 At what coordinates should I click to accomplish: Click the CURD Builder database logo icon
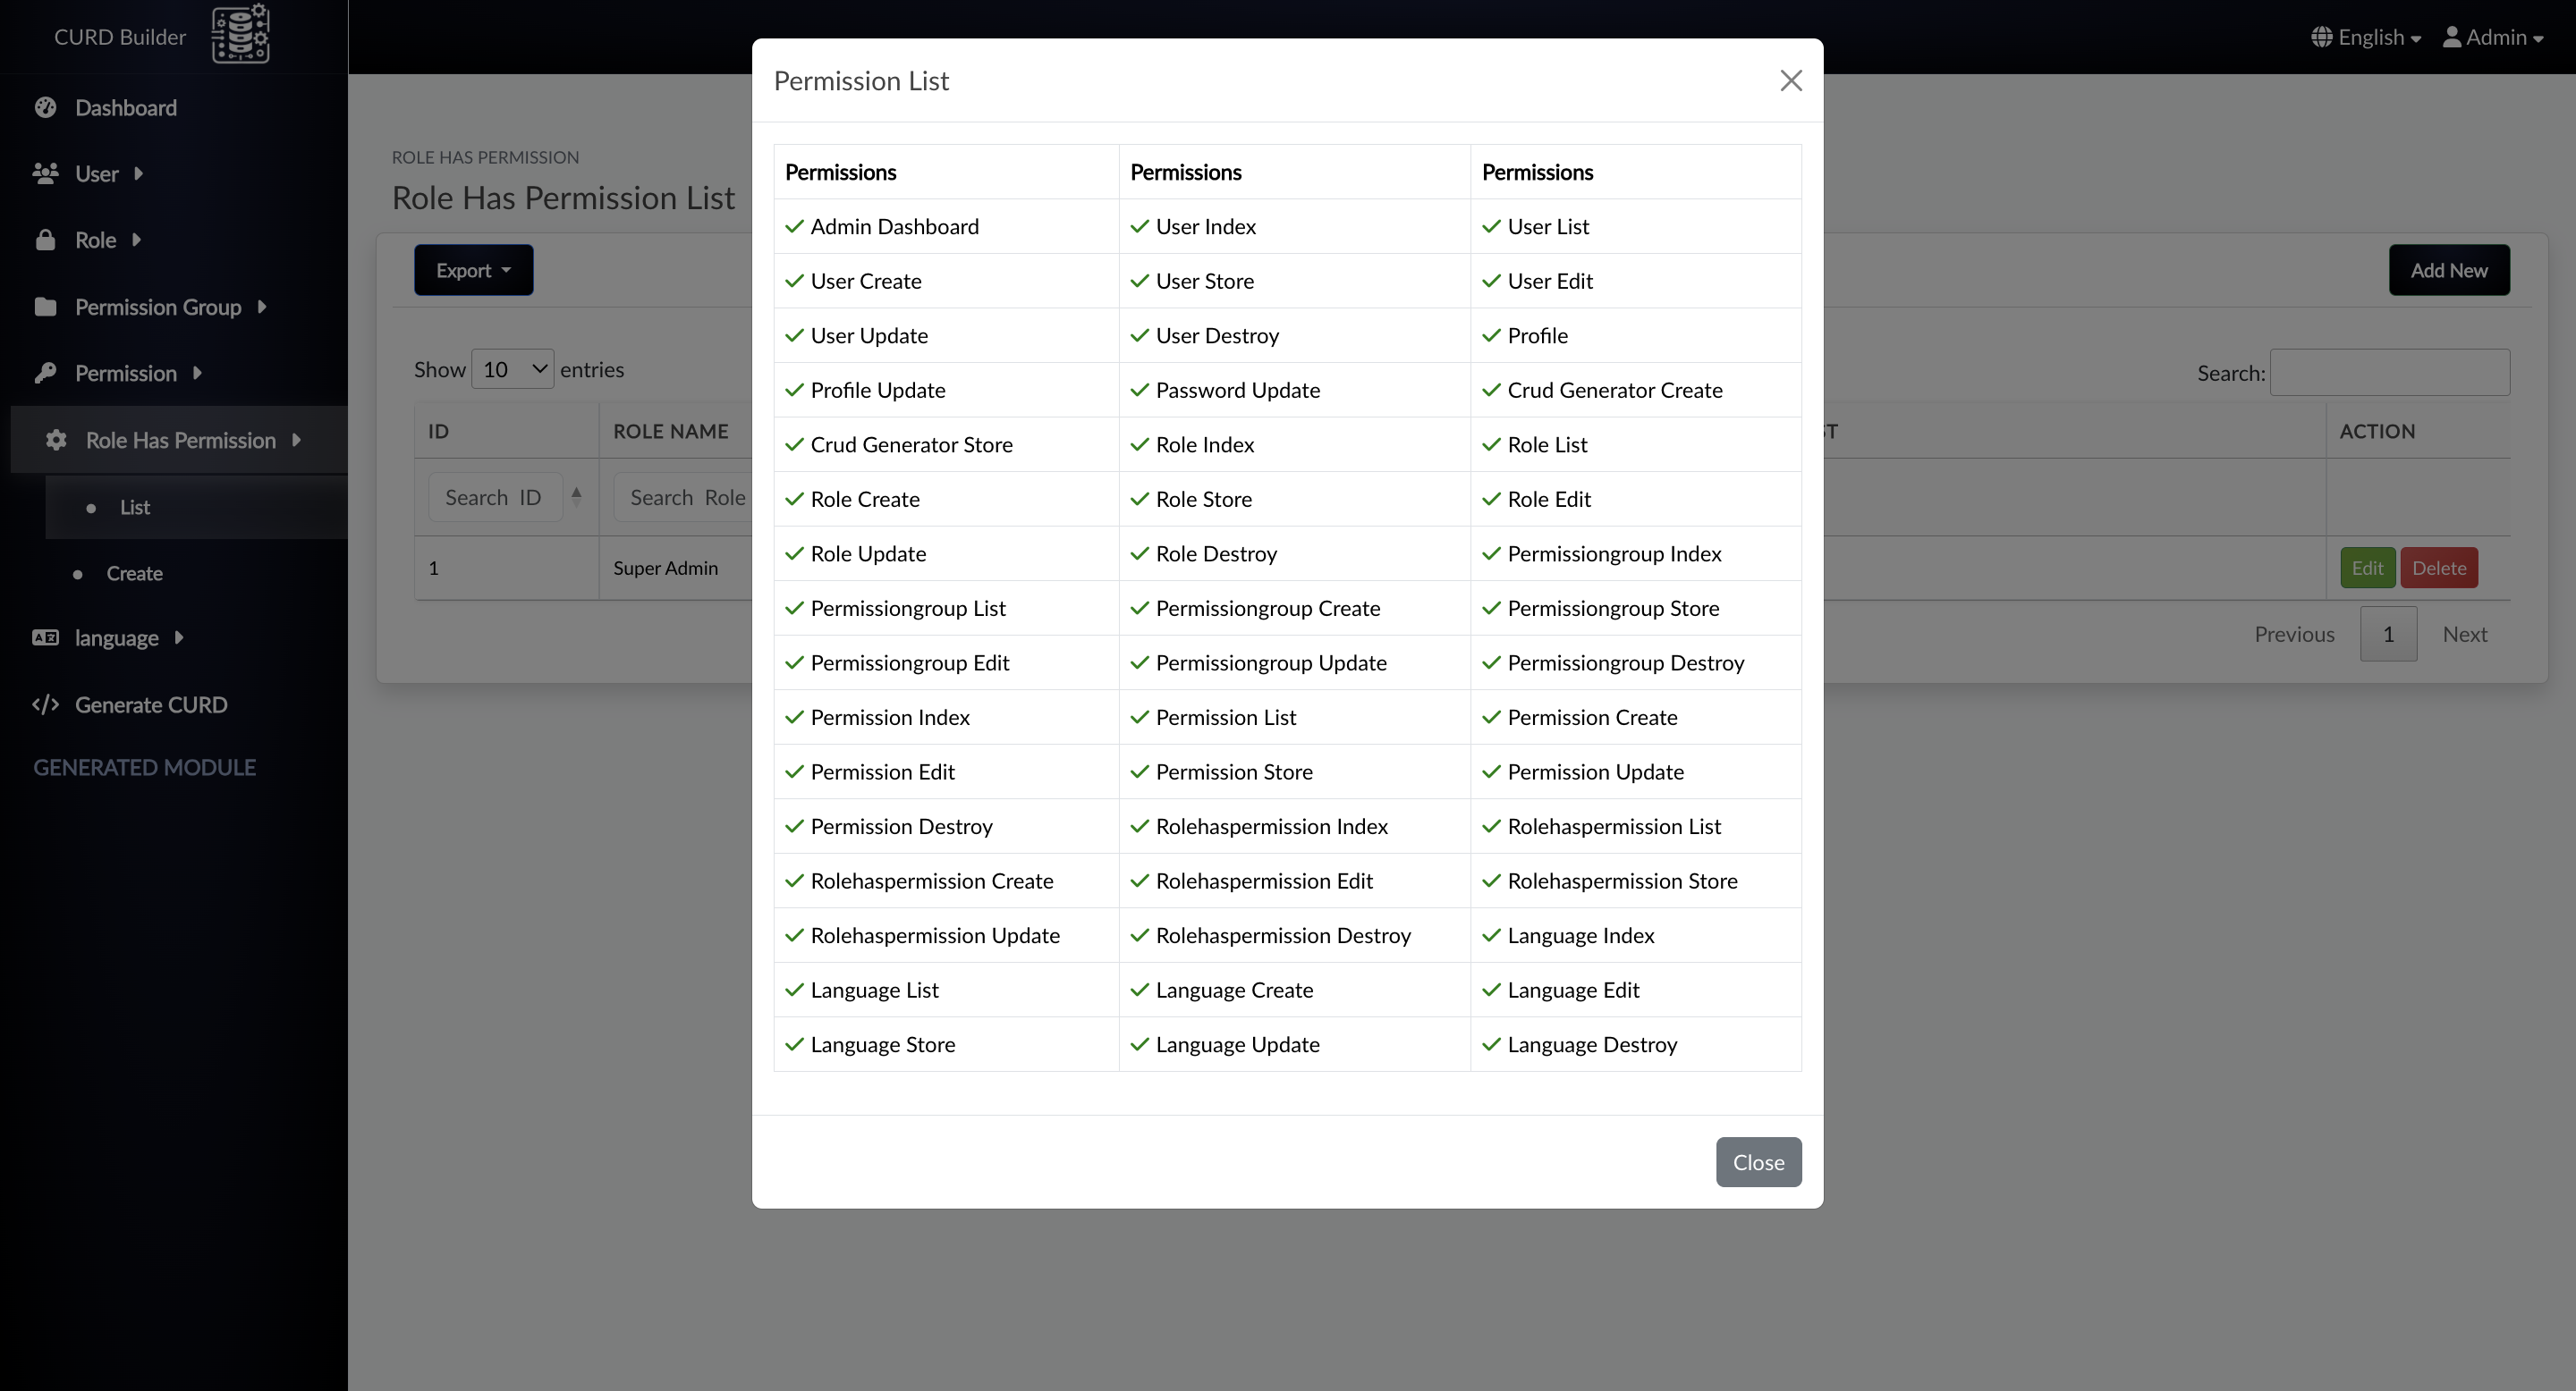click(x=240, y=33)
